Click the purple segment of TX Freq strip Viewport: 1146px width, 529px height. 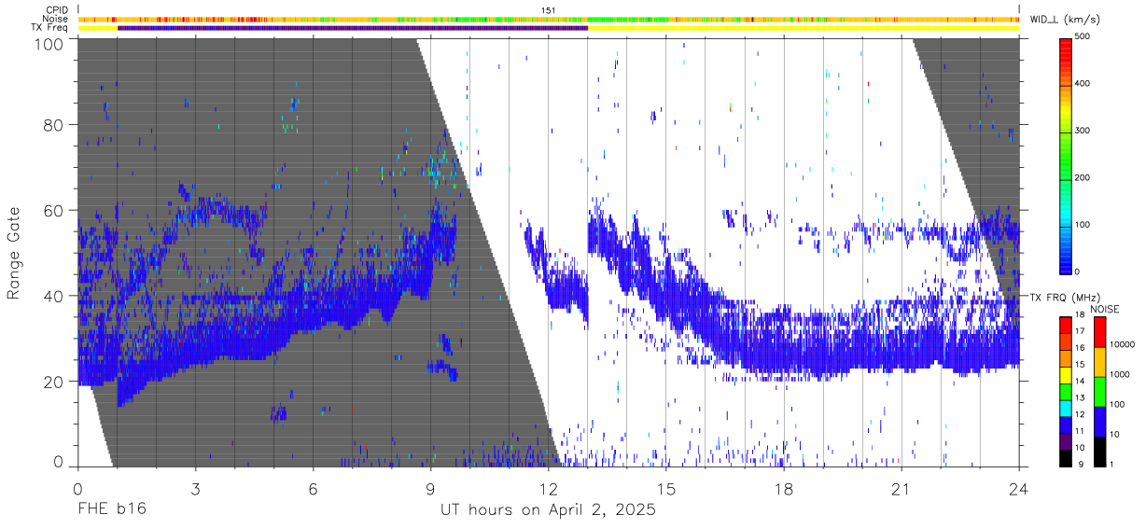pos(353,28)
